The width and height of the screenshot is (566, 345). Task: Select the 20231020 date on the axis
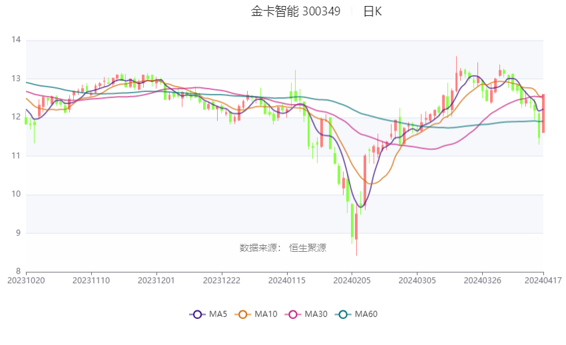[26, 280]
